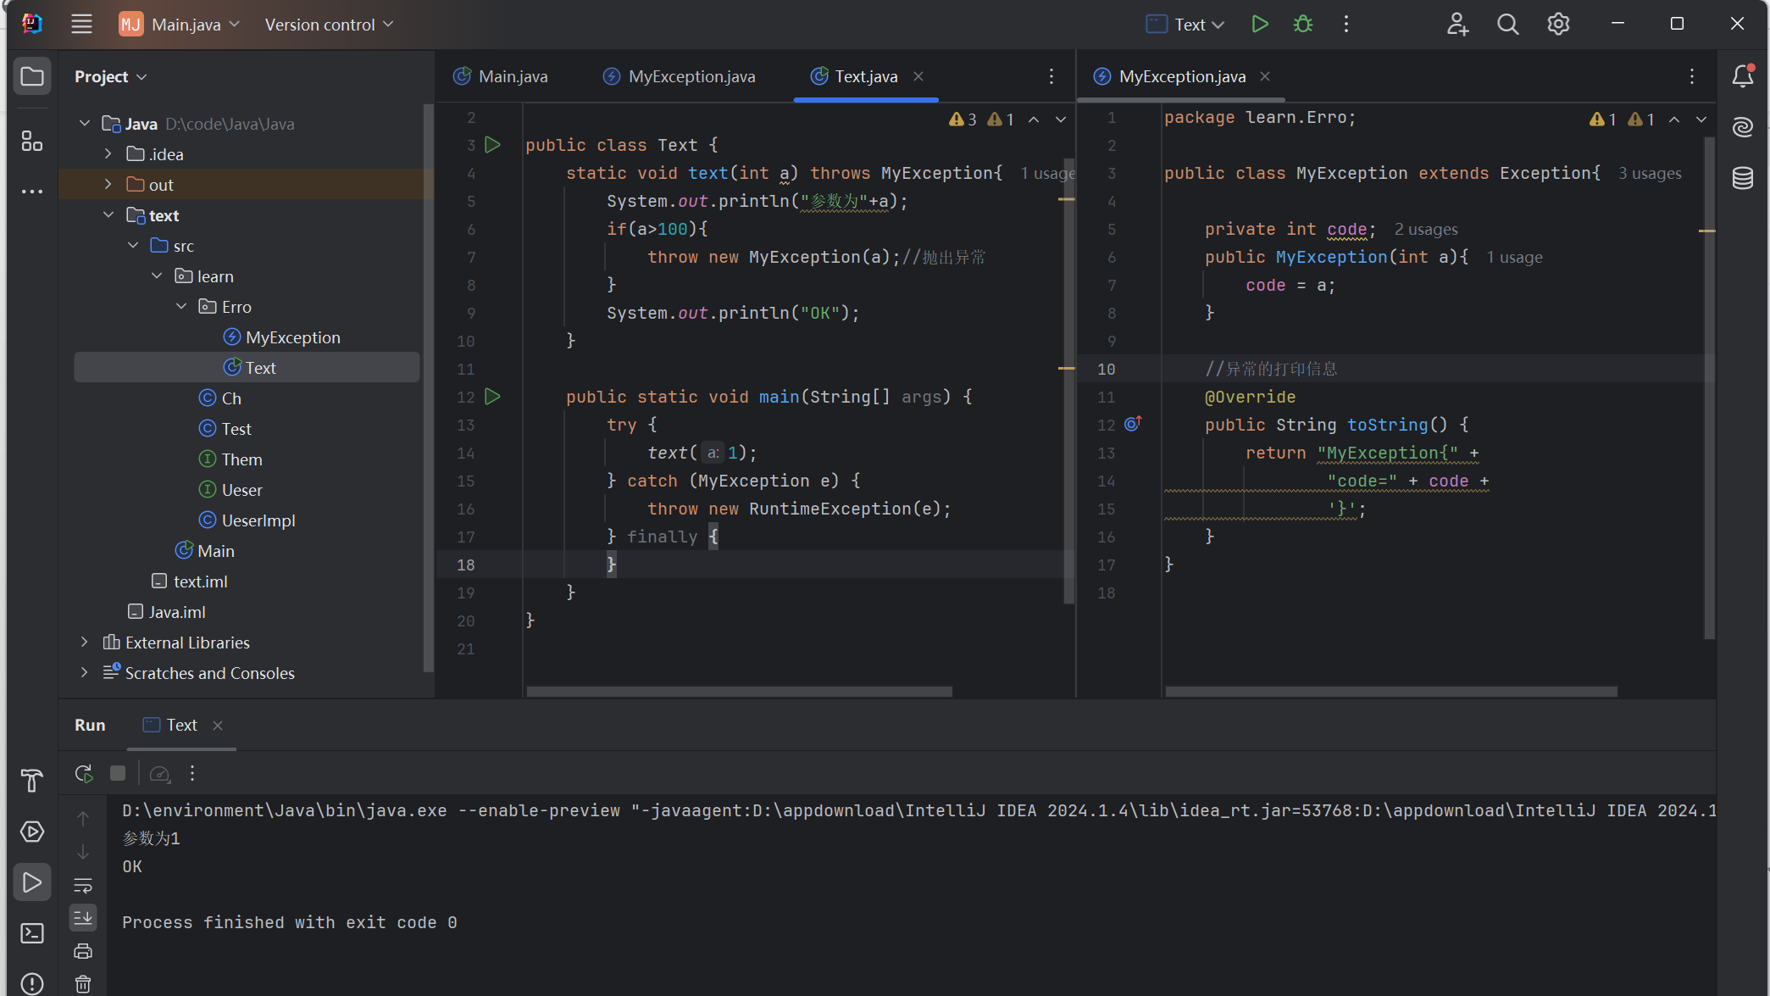Click horizontal scrollbar of Text.java editor
Viewport: 1770px width, 996px height.
pyautogui.click(x=739, y=692)
